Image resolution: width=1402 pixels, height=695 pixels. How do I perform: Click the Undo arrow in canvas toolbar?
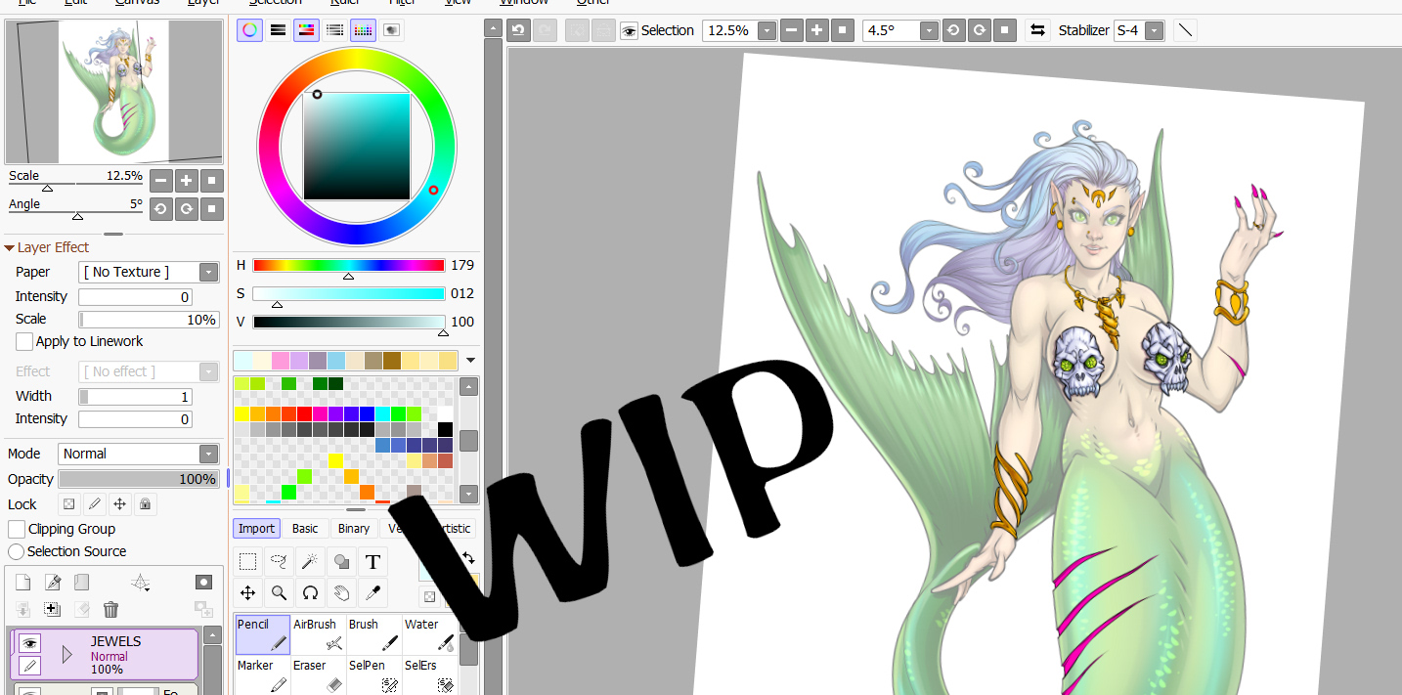[519, 30]
